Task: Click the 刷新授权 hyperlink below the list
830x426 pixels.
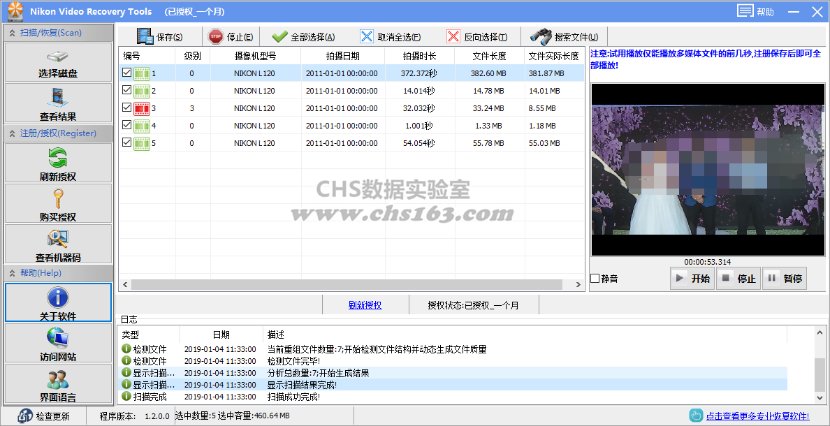Action: (365, 305)
